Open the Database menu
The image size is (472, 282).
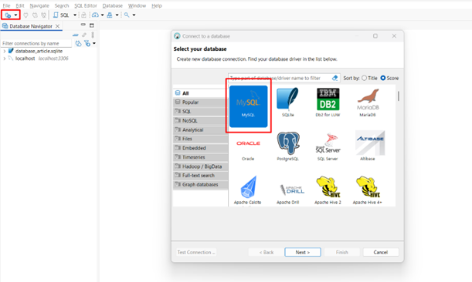point(112,5)
